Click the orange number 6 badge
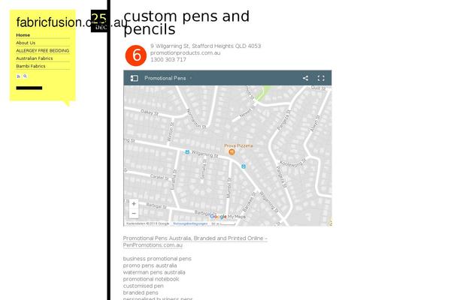The height and width of the screenshot is (300, 451). coord(136,55)
